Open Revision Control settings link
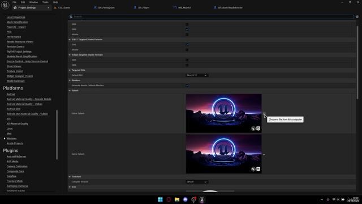 tap(15, 46)
